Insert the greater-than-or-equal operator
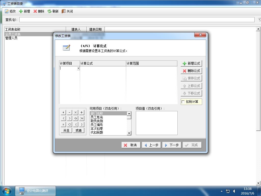This screenshot has width=261, height=196. pos(82,118)
